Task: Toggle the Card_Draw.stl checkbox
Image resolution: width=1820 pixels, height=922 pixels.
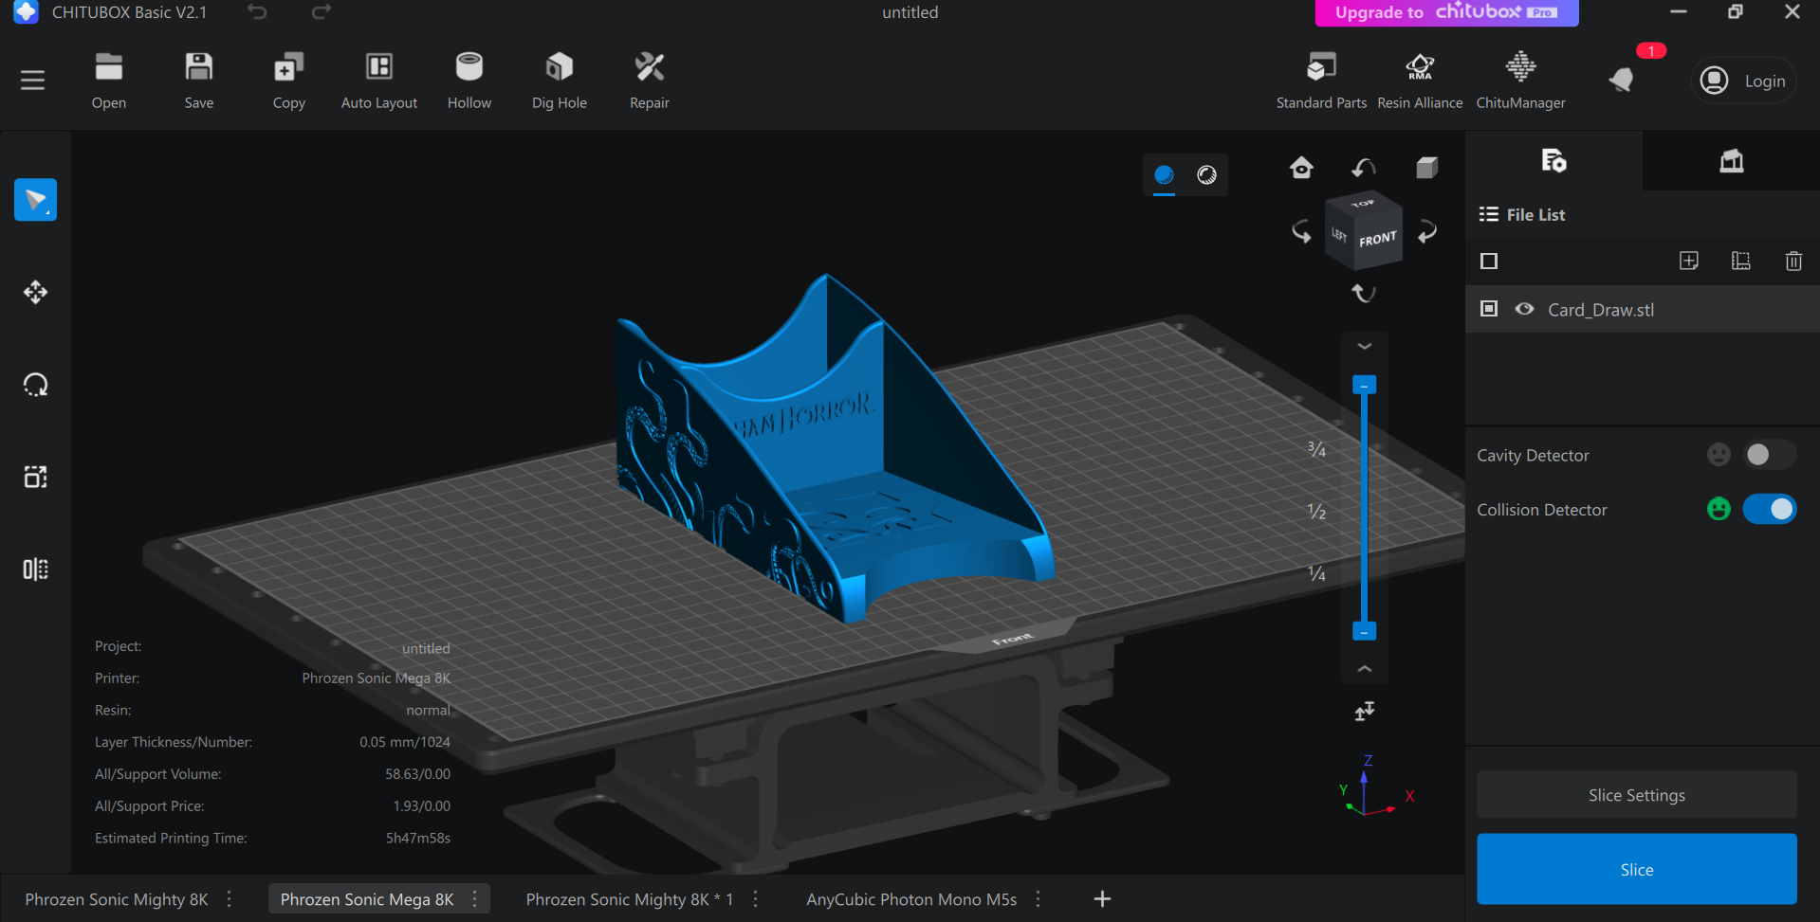Action: tap(1489, 309)
